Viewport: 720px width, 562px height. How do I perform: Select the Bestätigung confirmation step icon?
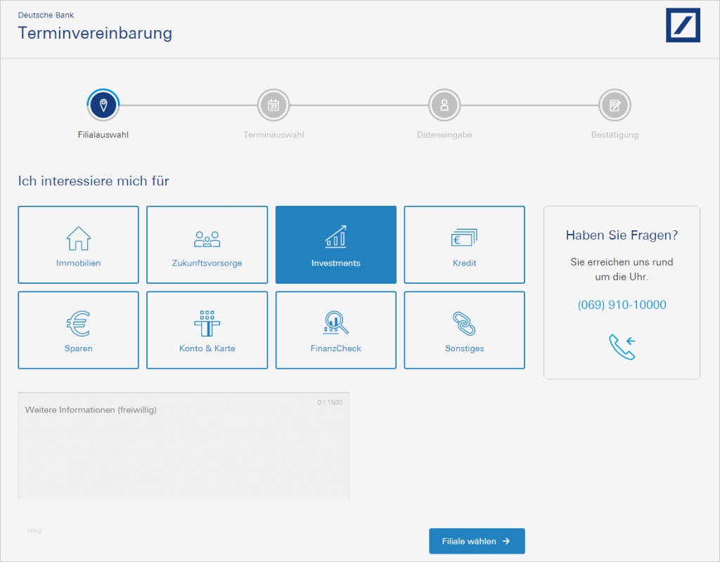[x=615, y=105]
